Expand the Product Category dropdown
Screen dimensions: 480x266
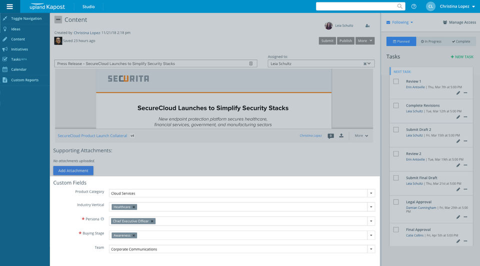[x=371, y=193]
